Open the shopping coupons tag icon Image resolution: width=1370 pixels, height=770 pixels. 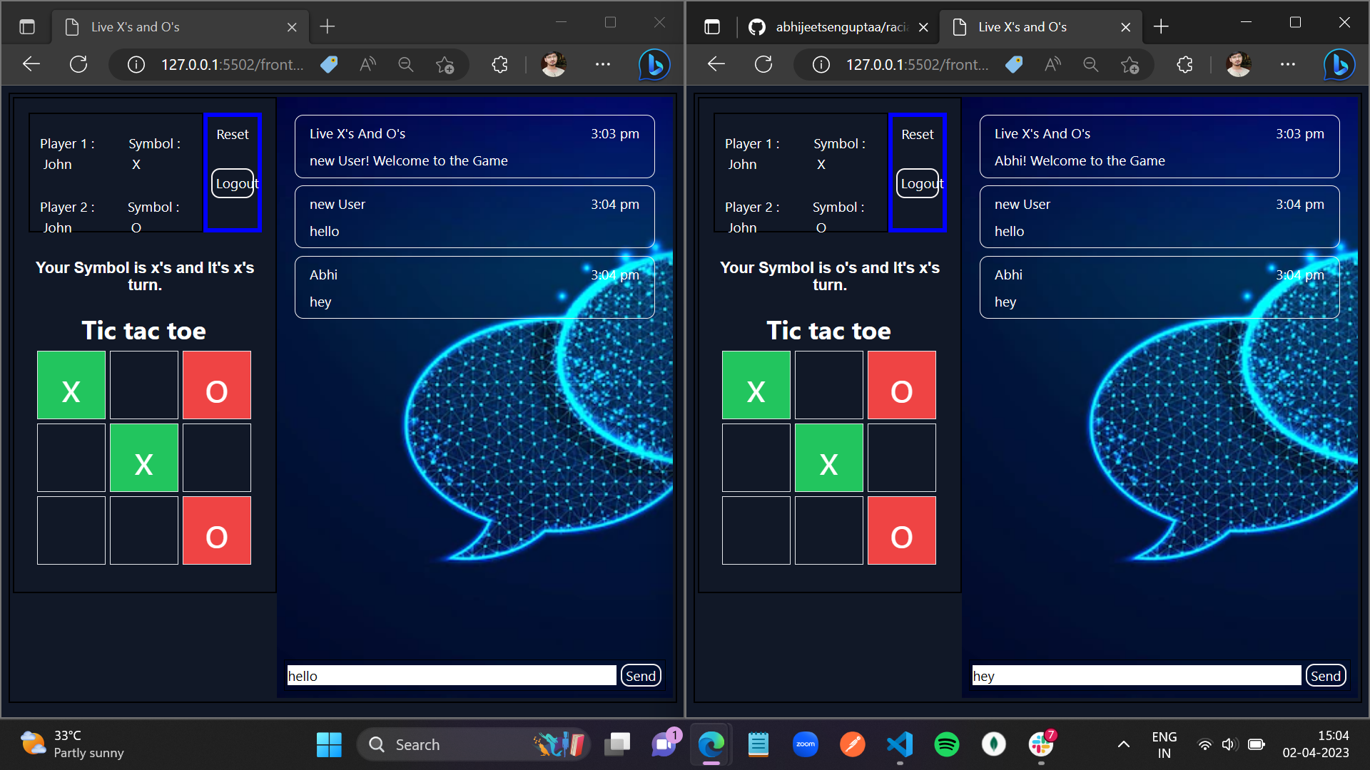coord(329,64)
